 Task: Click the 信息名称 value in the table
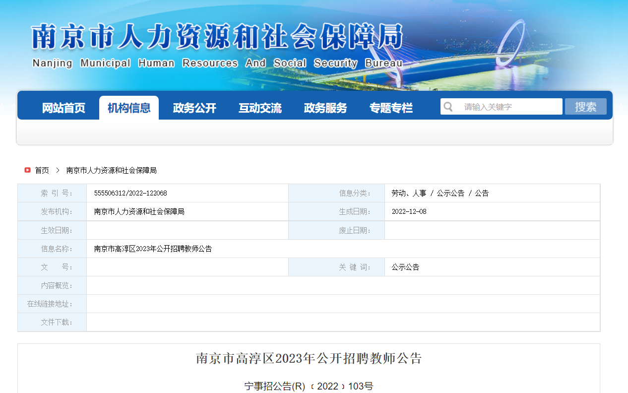[153, 249]
